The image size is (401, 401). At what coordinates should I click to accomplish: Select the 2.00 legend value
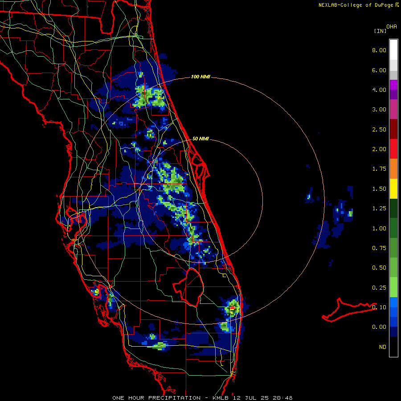379,149
